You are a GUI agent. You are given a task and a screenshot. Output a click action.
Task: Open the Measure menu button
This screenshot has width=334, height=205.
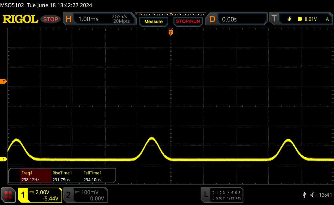click(x=153, y=21)
